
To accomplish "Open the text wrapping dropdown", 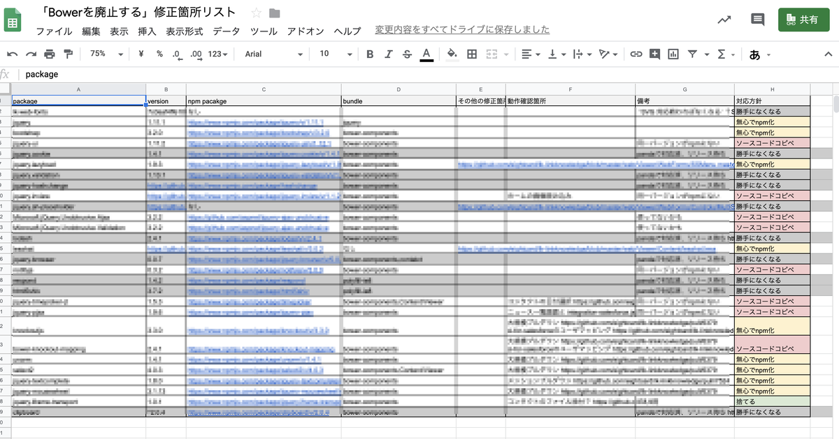I will (582, 54).
